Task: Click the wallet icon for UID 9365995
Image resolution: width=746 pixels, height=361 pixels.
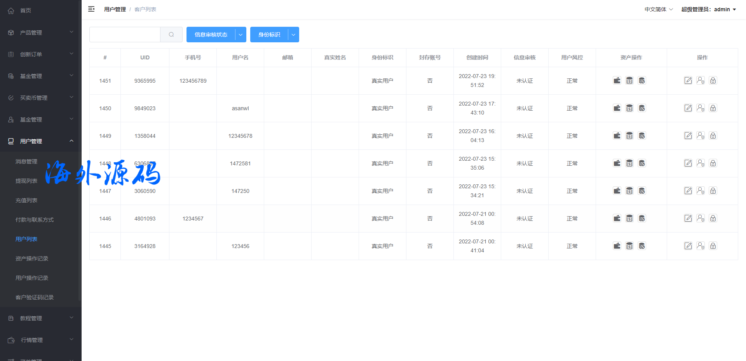Action: point(617,81)
